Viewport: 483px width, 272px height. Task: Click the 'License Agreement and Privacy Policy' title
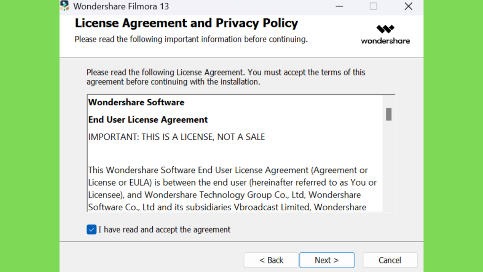(186, 23)
